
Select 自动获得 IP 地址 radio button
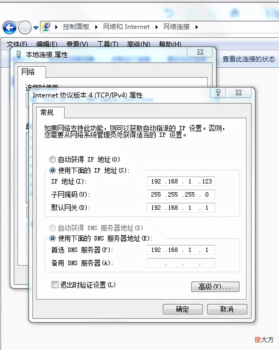(52, 159)
